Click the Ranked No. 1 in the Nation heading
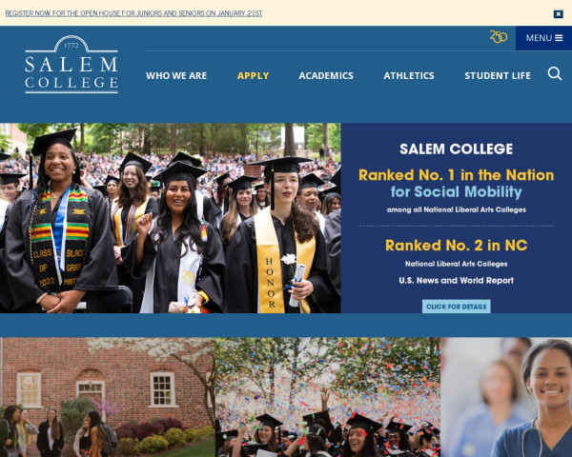Image resolution: width=572 pixels, height=457 pixels. 456,175
